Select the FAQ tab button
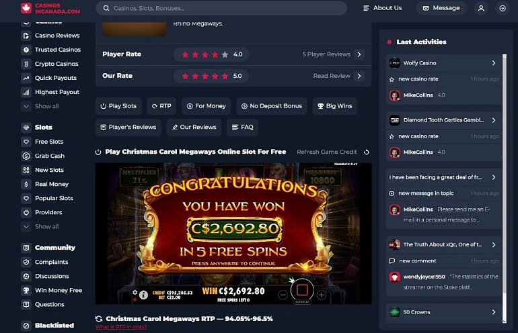This screenshot has width=518, height=333. pyautogui.click(x=242, y=128)
